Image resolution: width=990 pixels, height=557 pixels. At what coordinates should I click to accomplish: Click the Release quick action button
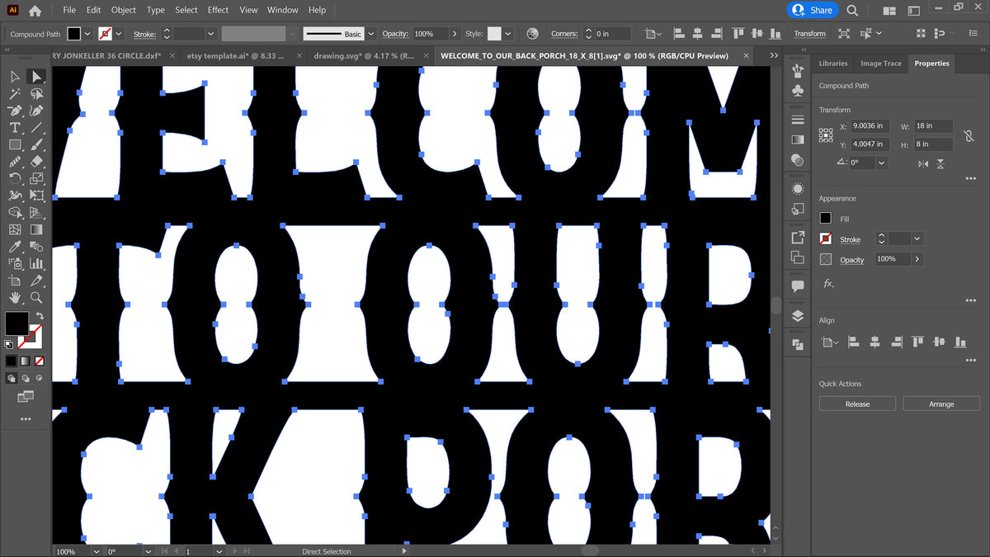(857, 404)
